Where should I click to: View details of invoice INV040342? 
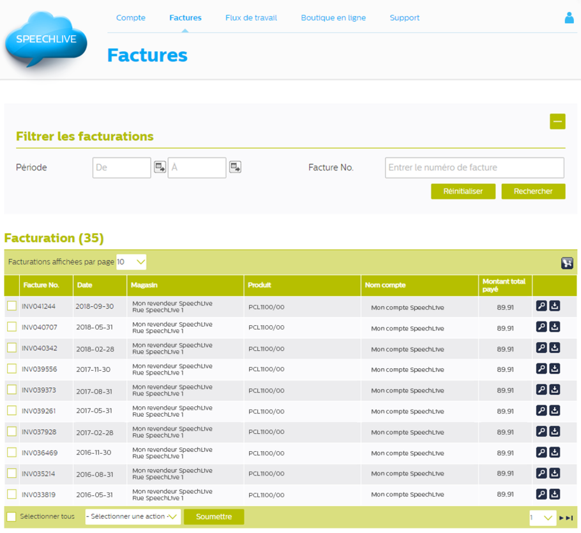541,348
